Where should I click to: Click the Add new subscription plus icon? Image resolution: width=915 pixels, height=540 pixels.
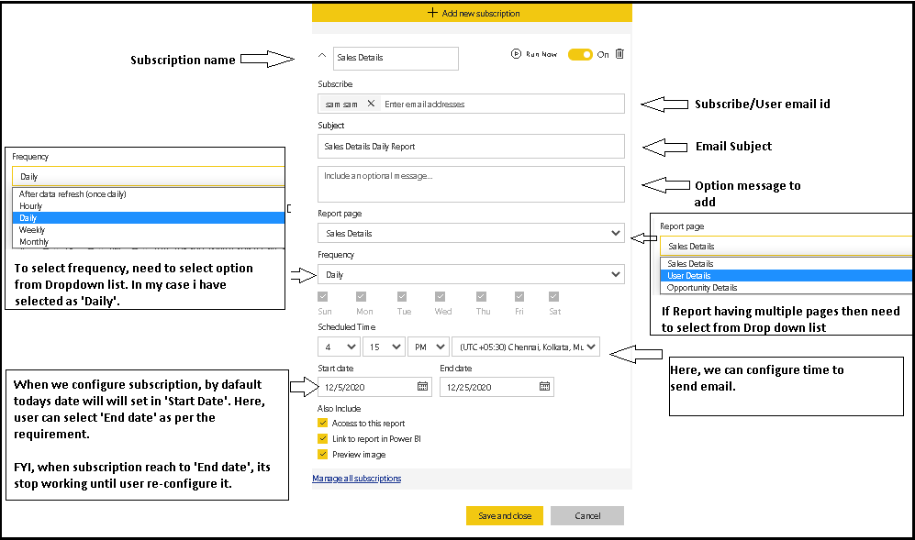[x=432, y=13]
